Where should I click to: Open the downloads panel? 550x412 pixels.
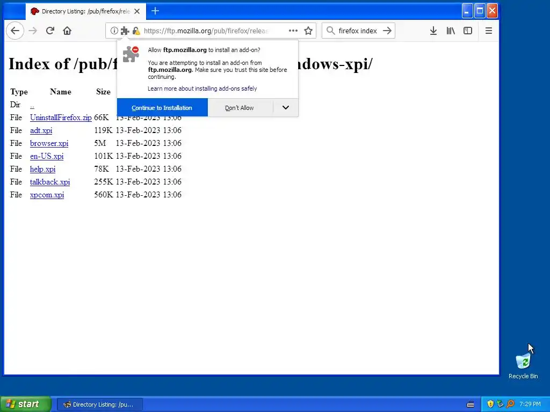pos(433,31)
